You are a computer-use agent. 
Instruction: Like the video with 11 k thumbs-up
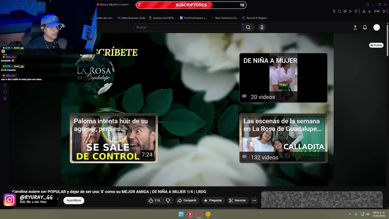click(x=154, y=200)
